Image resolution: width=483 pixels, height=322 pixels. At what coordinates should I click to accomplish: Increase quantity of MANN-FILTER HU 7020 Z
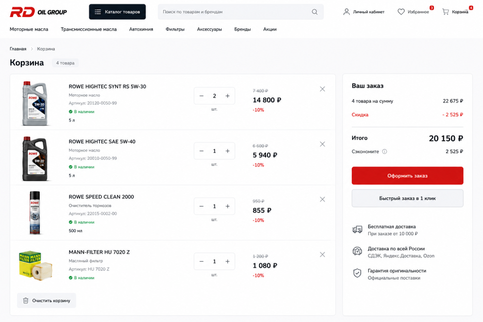[x=227, y=261]
